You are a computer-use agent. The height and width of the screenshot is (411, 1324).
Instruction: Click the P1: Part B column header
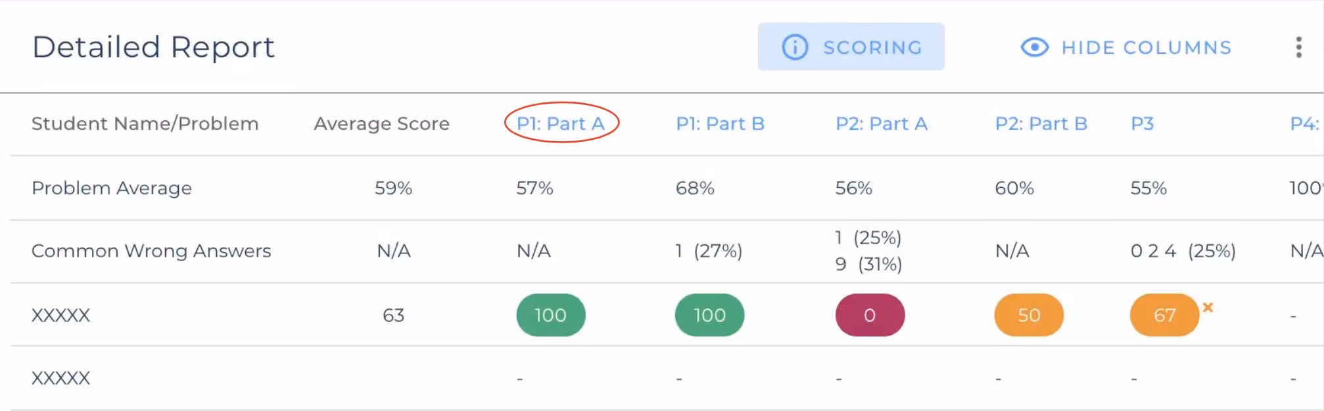(x=721, y=123)
